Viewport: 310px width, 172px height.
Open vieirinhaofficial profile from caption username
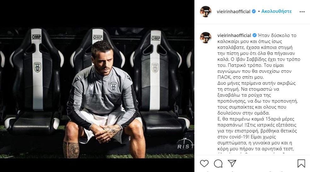[234, 35]
